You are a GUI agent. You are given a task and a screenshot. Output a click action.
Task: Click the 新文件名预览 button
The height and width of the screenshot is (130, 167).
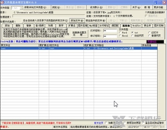point(60,127)
